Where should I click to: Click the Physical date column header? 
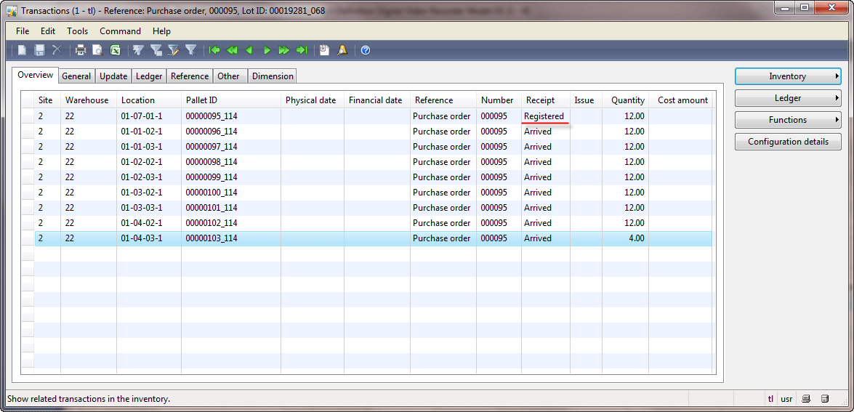tap(312, 100)
